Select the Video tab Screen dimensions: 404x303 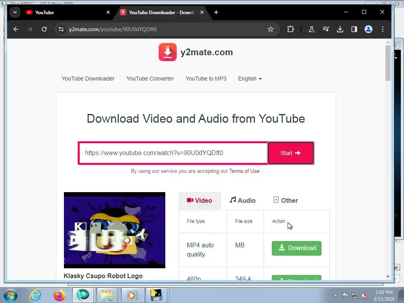click(x=200, y=201)
